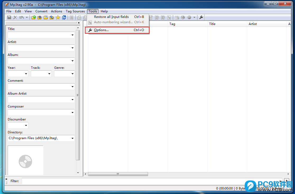Click the "Composer" label
Image resolution: width=295 pixels, height=194 pixels.
[16, 106]
